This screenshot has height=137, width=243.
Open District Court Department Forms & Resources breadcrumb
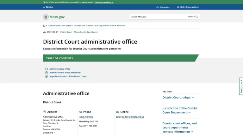pyautogui.click(x=106, y=26)
